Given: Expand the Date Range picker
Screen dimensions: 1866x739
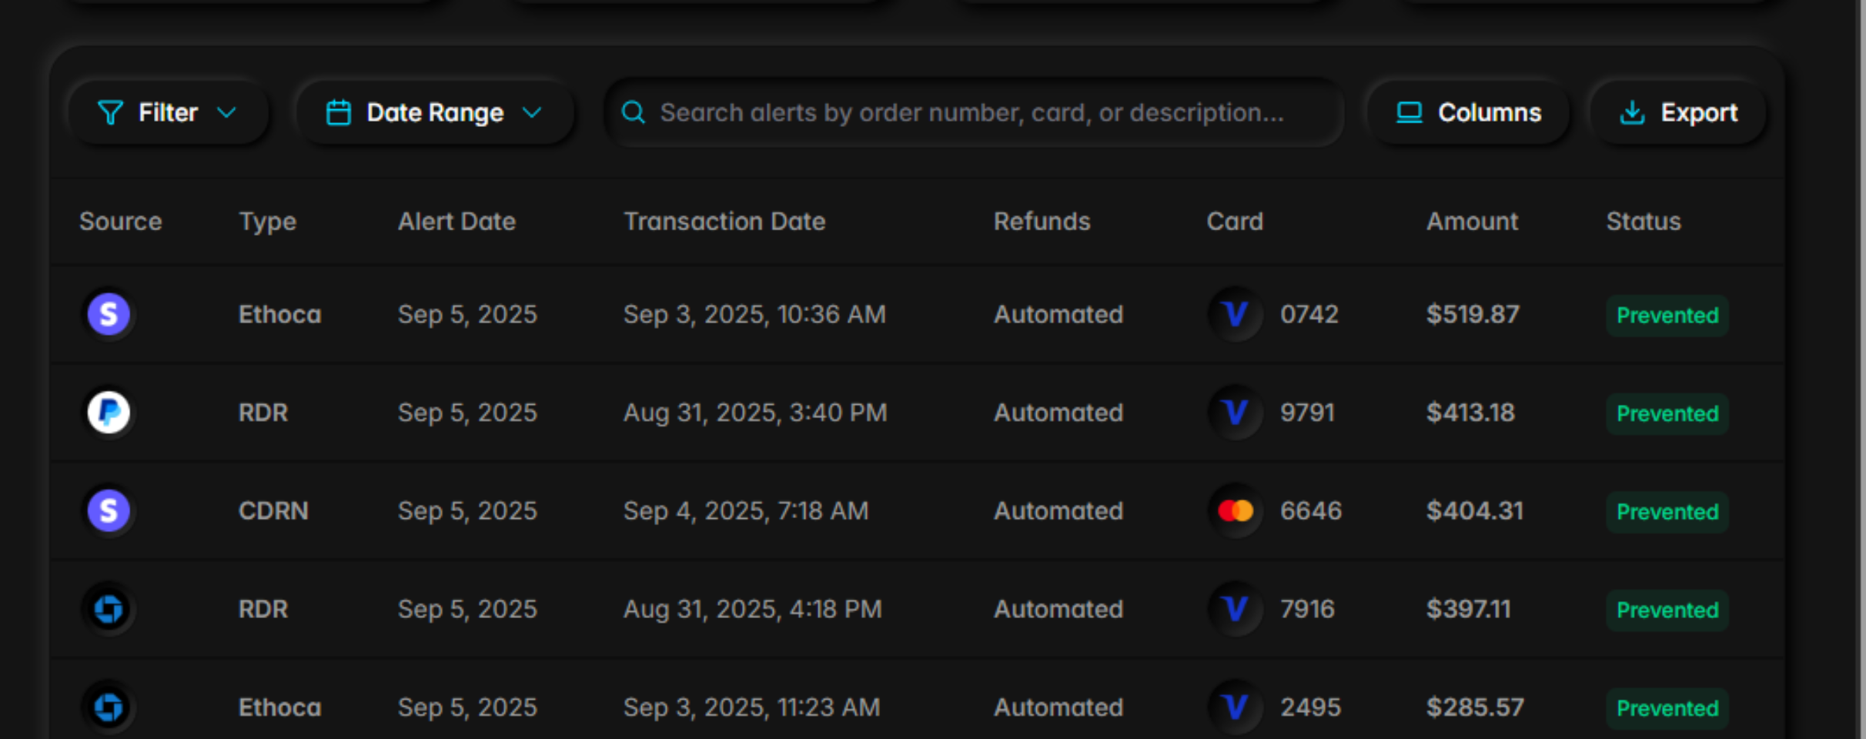Looking at the screenshot, I should pyautogui.click(x=435, y=112).
